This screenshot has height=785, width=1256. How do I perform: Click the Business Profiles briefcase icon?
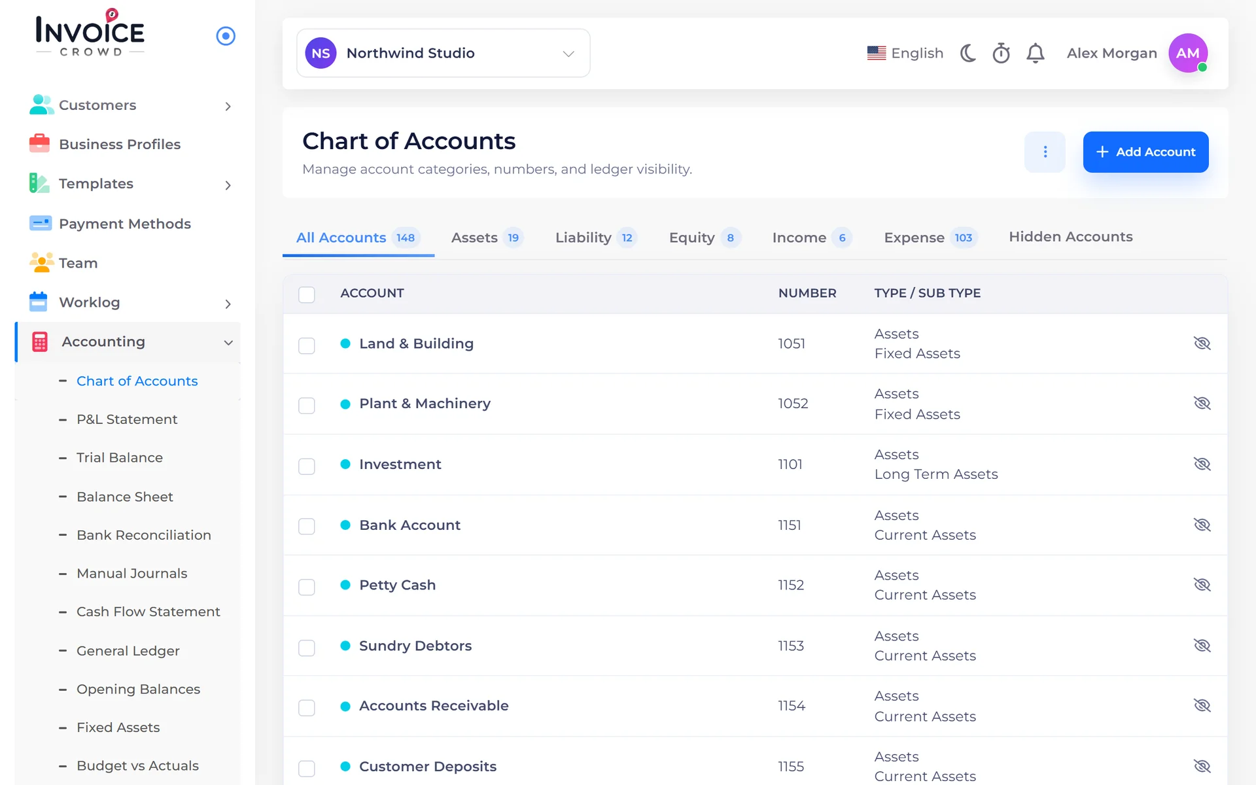(x=40, y=144)
